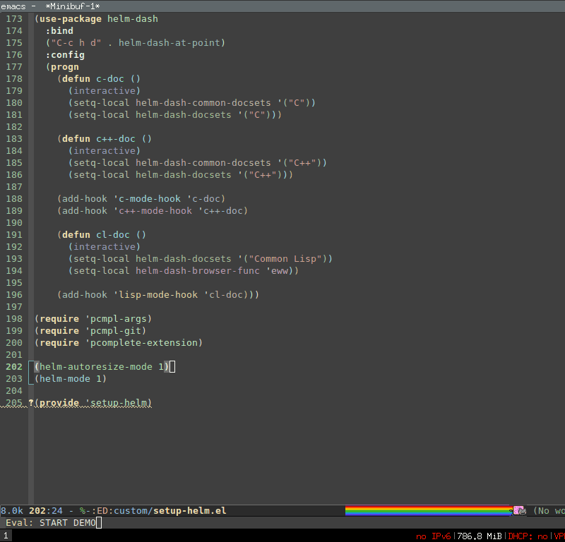Click the 202:24 line and column indicator
The width and height of the screenshot is (565, 542).
pos(46,511)
